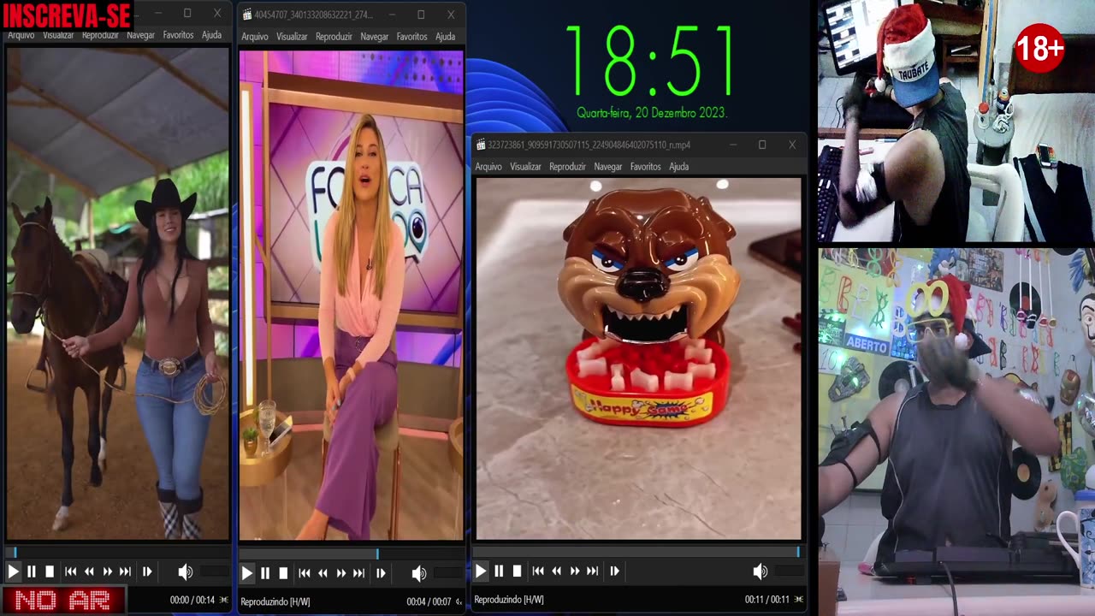Open Reproduzir menu in the left horse player
The image size is (1095, 616).
(x=100, y=35)
